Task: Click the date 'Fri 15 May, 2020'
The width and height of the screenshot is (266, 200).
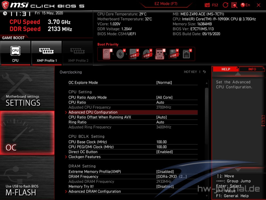Action: tap(49, 13)
